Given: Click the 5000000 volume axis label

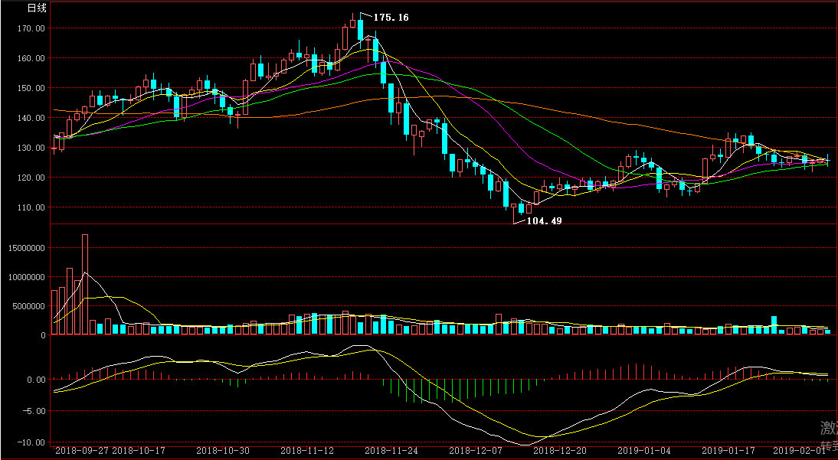Looking at the screenshot, I should coord(28,307).
